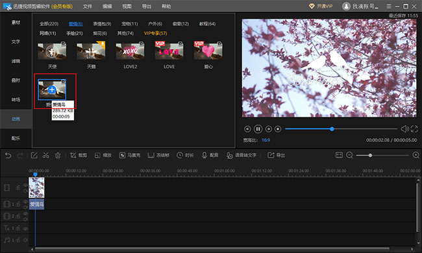Click the 冻结帧 freeze frame tool
This screenshot has height=253, width=422.
(x=158, y=156)
